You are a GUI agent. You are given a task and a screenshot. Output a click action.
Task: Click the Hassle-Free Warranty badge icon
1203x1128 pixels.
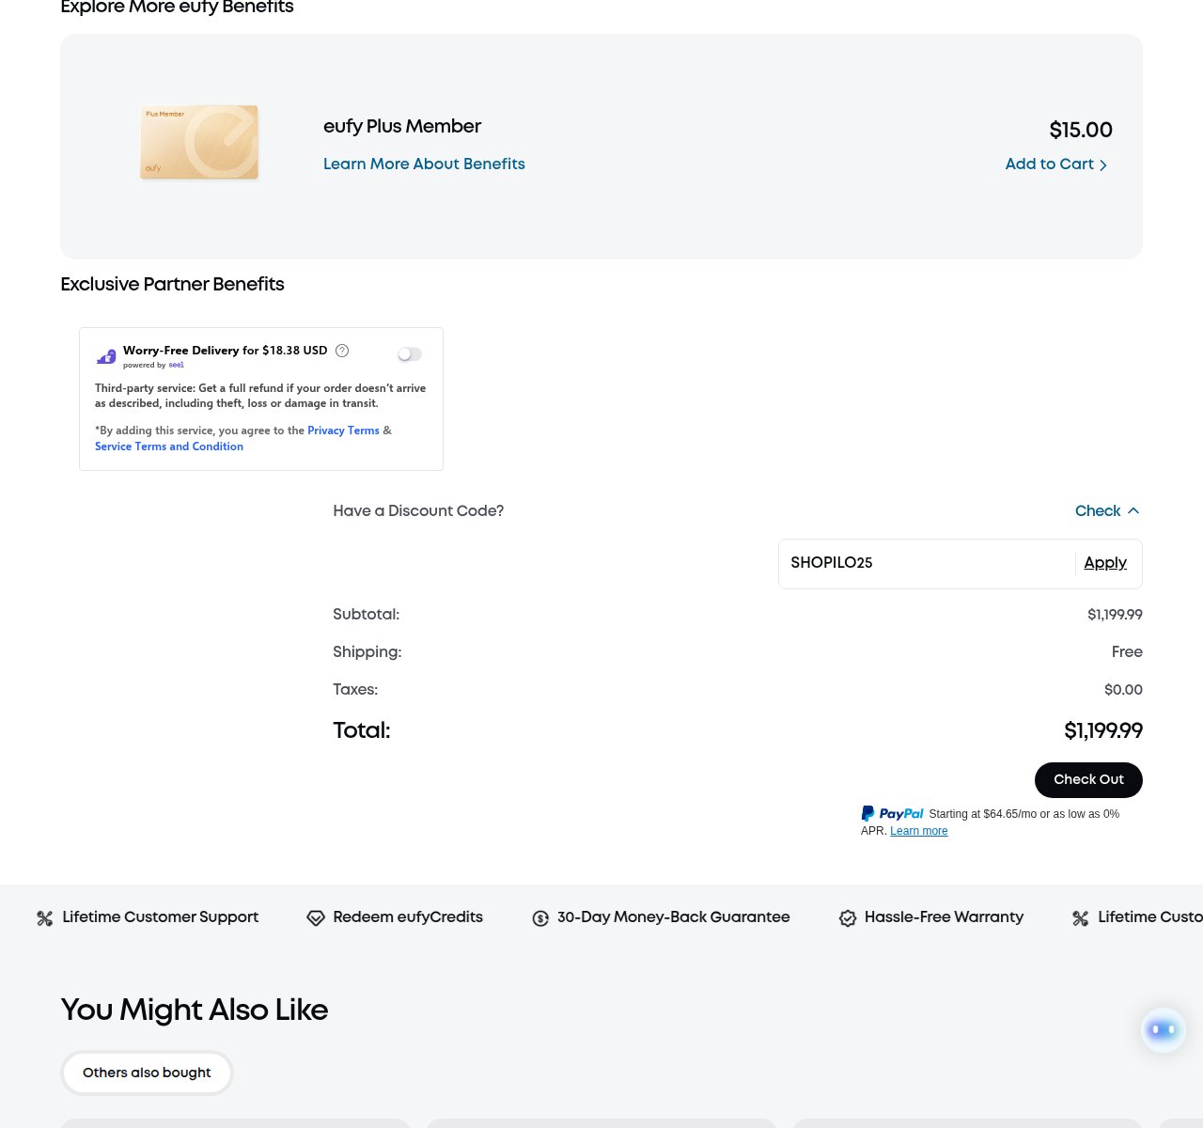click(848, 918)
